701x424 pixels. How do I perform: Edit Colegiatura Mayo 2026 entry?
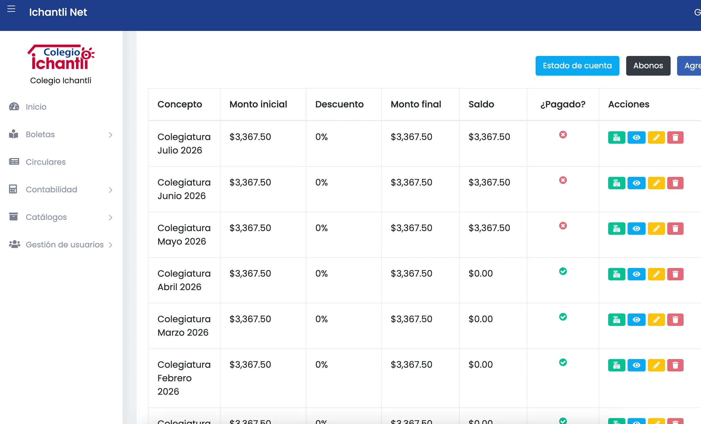[656, 229]
